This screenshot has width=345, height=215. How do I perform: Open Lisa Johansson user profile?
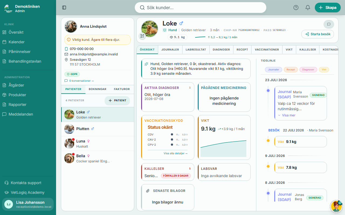tap(28, 204)
